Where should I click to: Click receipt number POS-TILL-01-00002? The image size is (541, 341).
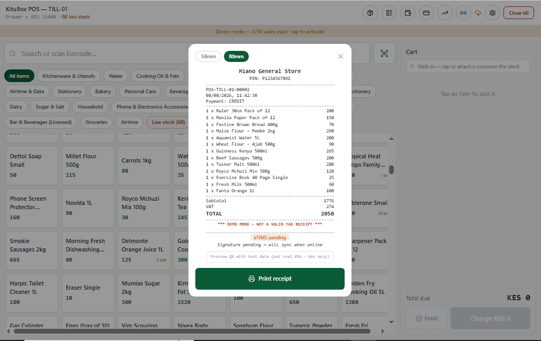[228, 89]
